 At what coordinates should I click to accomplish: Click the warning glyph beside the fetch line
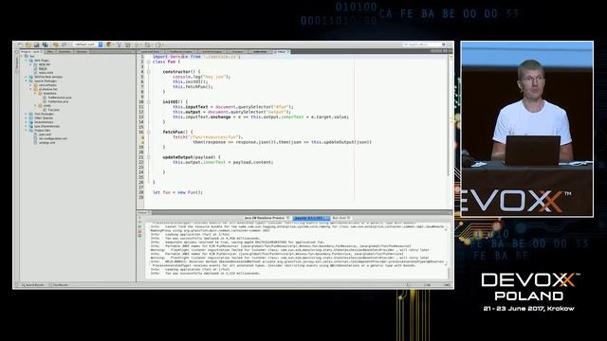(x=142, y=137)
